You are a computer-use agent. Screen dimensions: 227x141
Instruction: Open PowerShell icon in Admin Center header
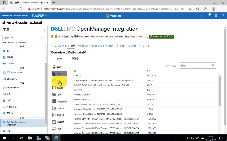[202, 16]
